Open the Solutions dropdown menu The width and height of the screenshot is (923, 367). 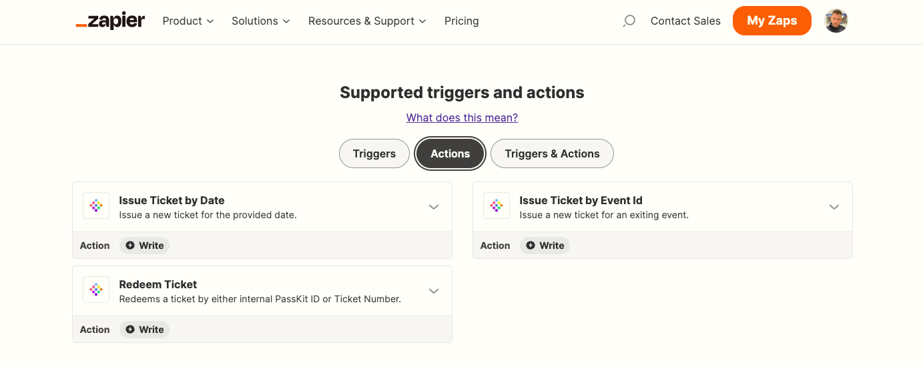261,21
